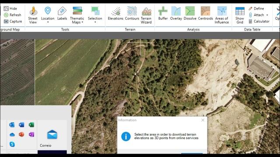Run the Overlay analysis tool
The width and height of the screenshot is (280, 157).
point(176,14)
